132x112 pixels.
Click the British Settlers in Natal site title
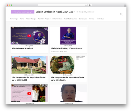click(55, 12)
